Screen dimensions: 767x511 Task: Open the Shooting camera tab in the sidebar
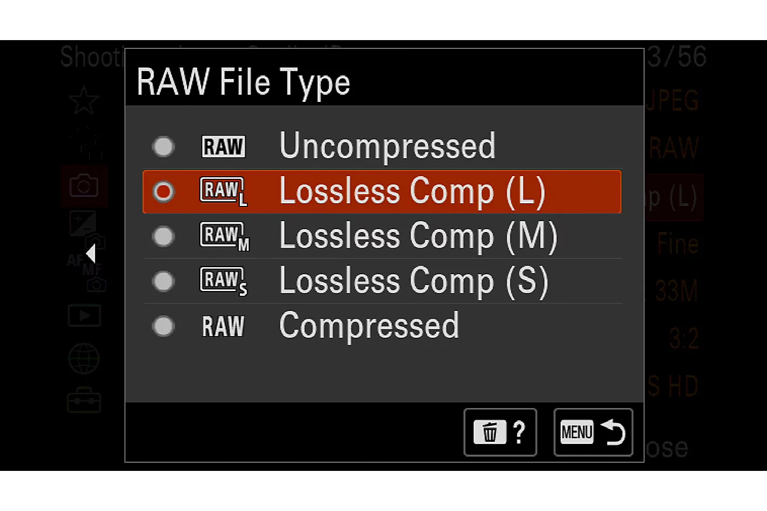84,186
